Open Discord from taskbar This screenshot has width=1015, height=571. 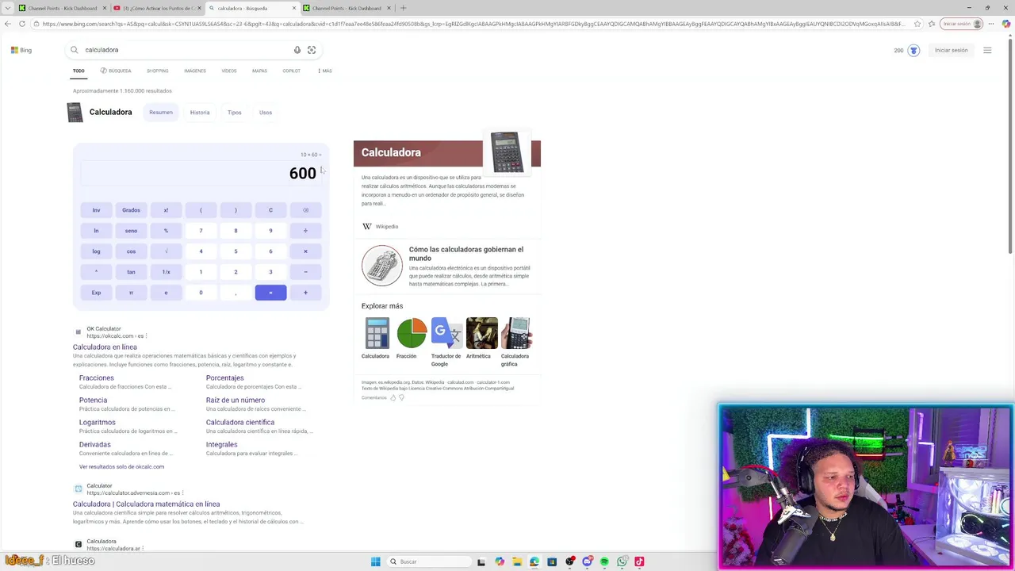587,561
